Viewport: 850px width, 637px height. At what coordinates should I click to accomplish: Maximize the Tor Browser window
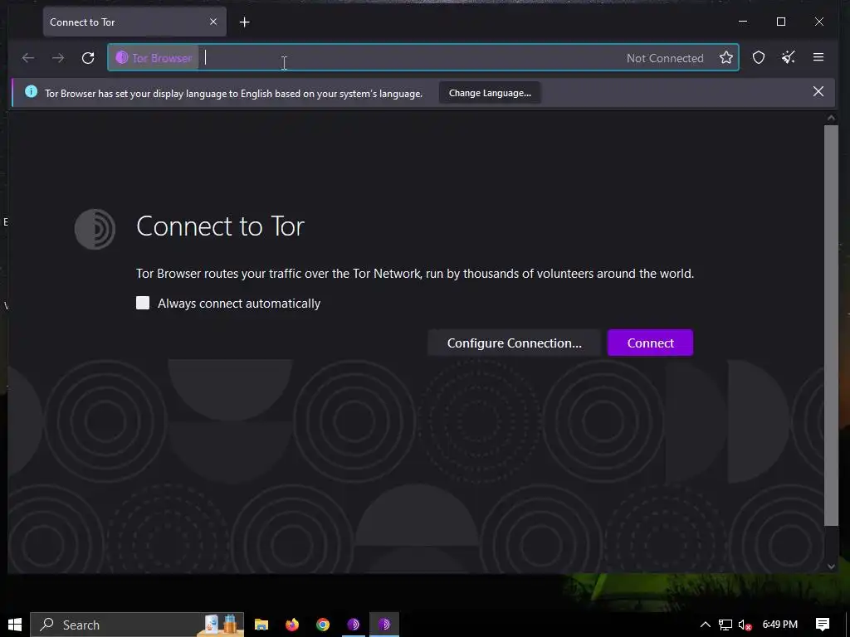(780, 22)
